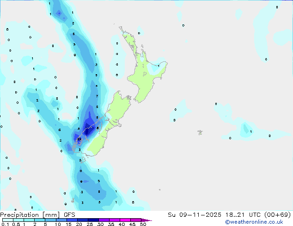Click the '35' legend scale label

point(111,224)
